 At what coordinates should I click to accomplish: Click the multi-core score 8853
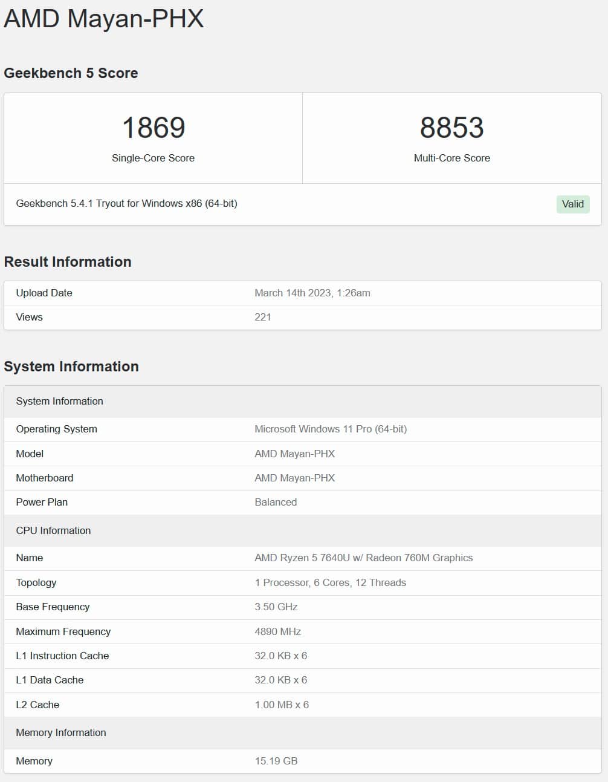451,128
